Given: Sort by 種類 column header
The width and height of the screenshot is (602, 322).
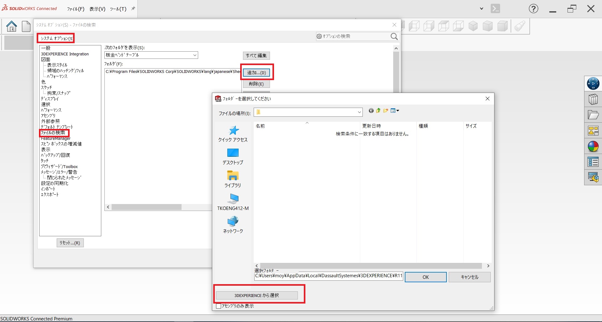Looking at the screenshot, I should pos(440,126).
